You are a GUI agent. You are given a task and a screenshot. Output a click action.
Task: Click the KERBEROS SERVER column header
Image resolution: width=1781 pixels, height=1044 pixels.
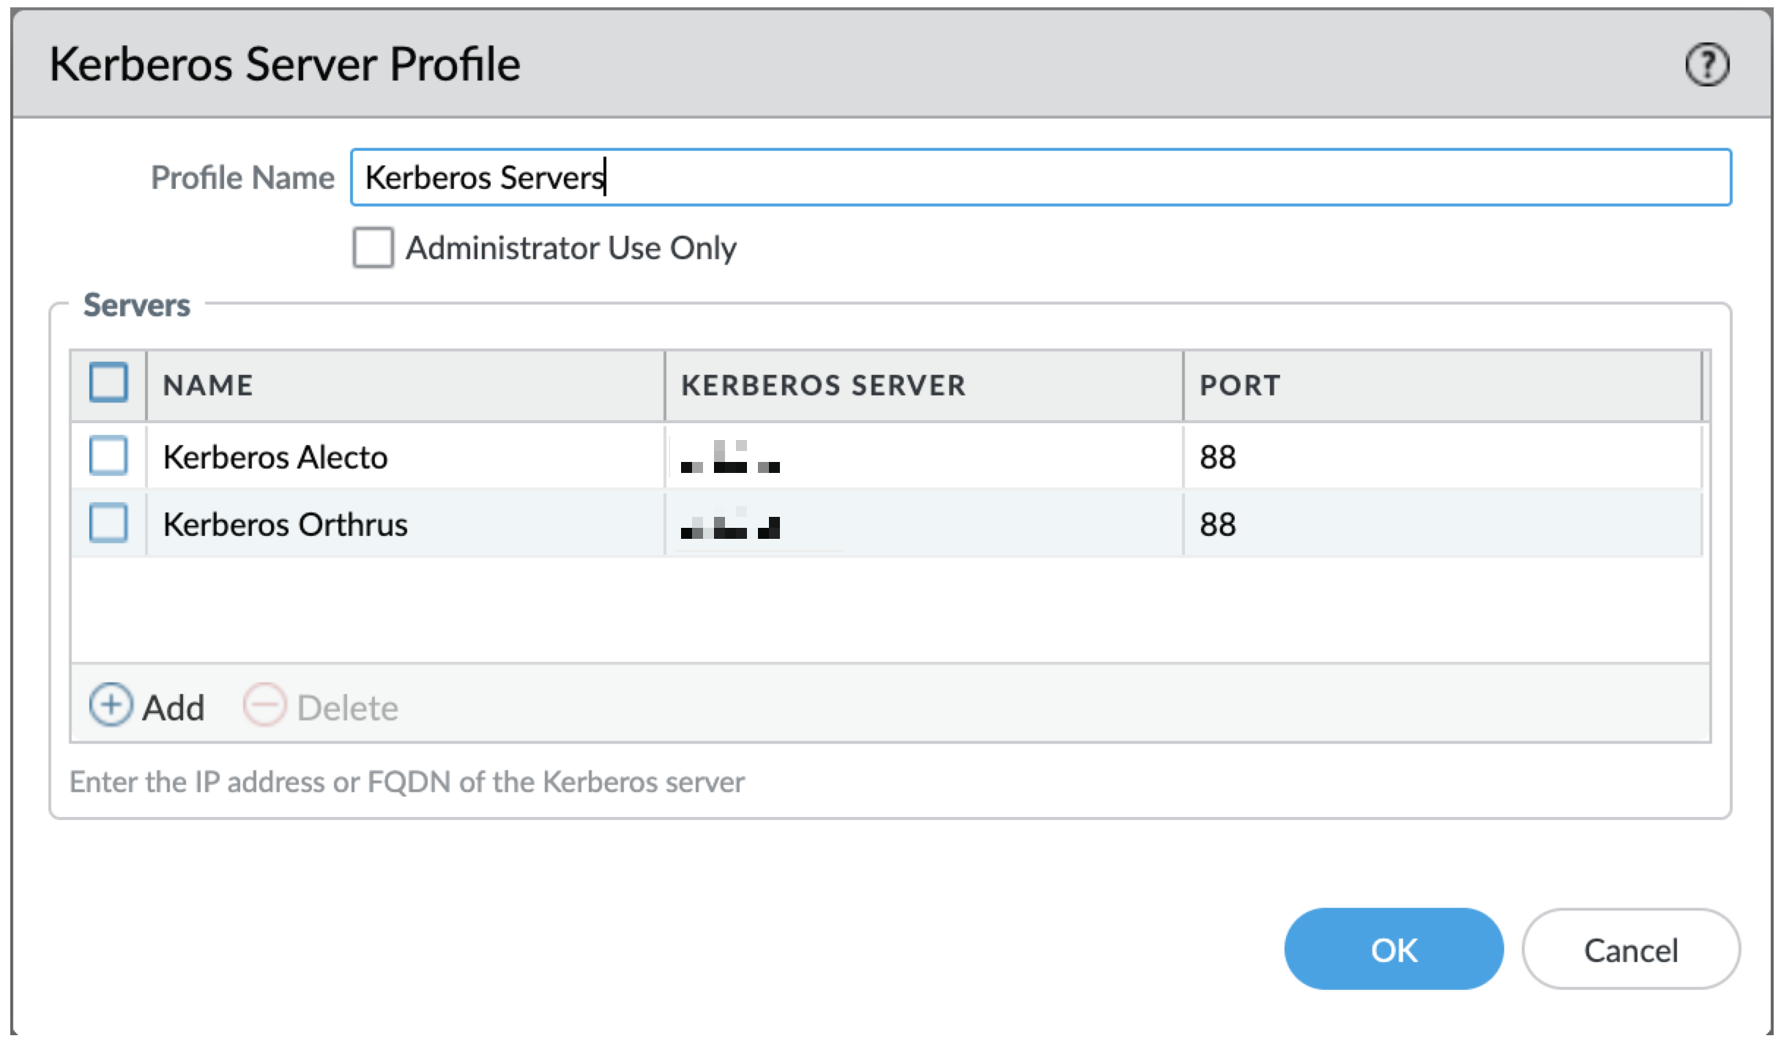(823, 384)
